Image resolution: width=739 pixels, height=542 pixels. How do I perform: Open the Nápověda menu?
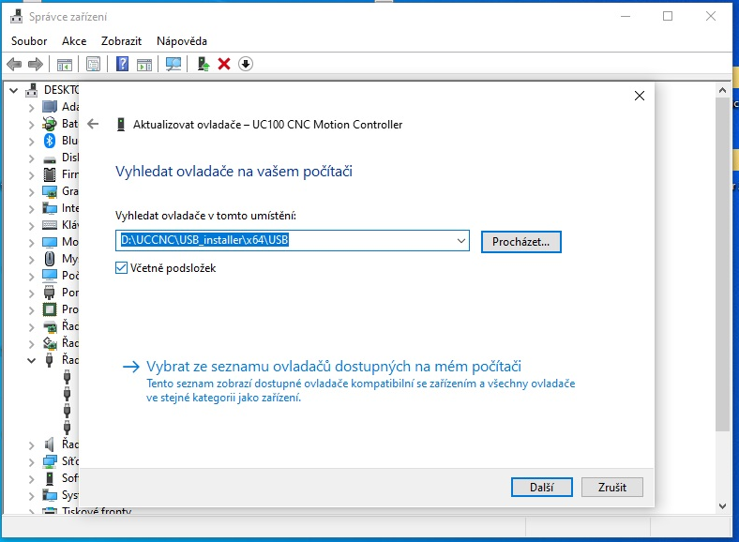pos(181,41)
